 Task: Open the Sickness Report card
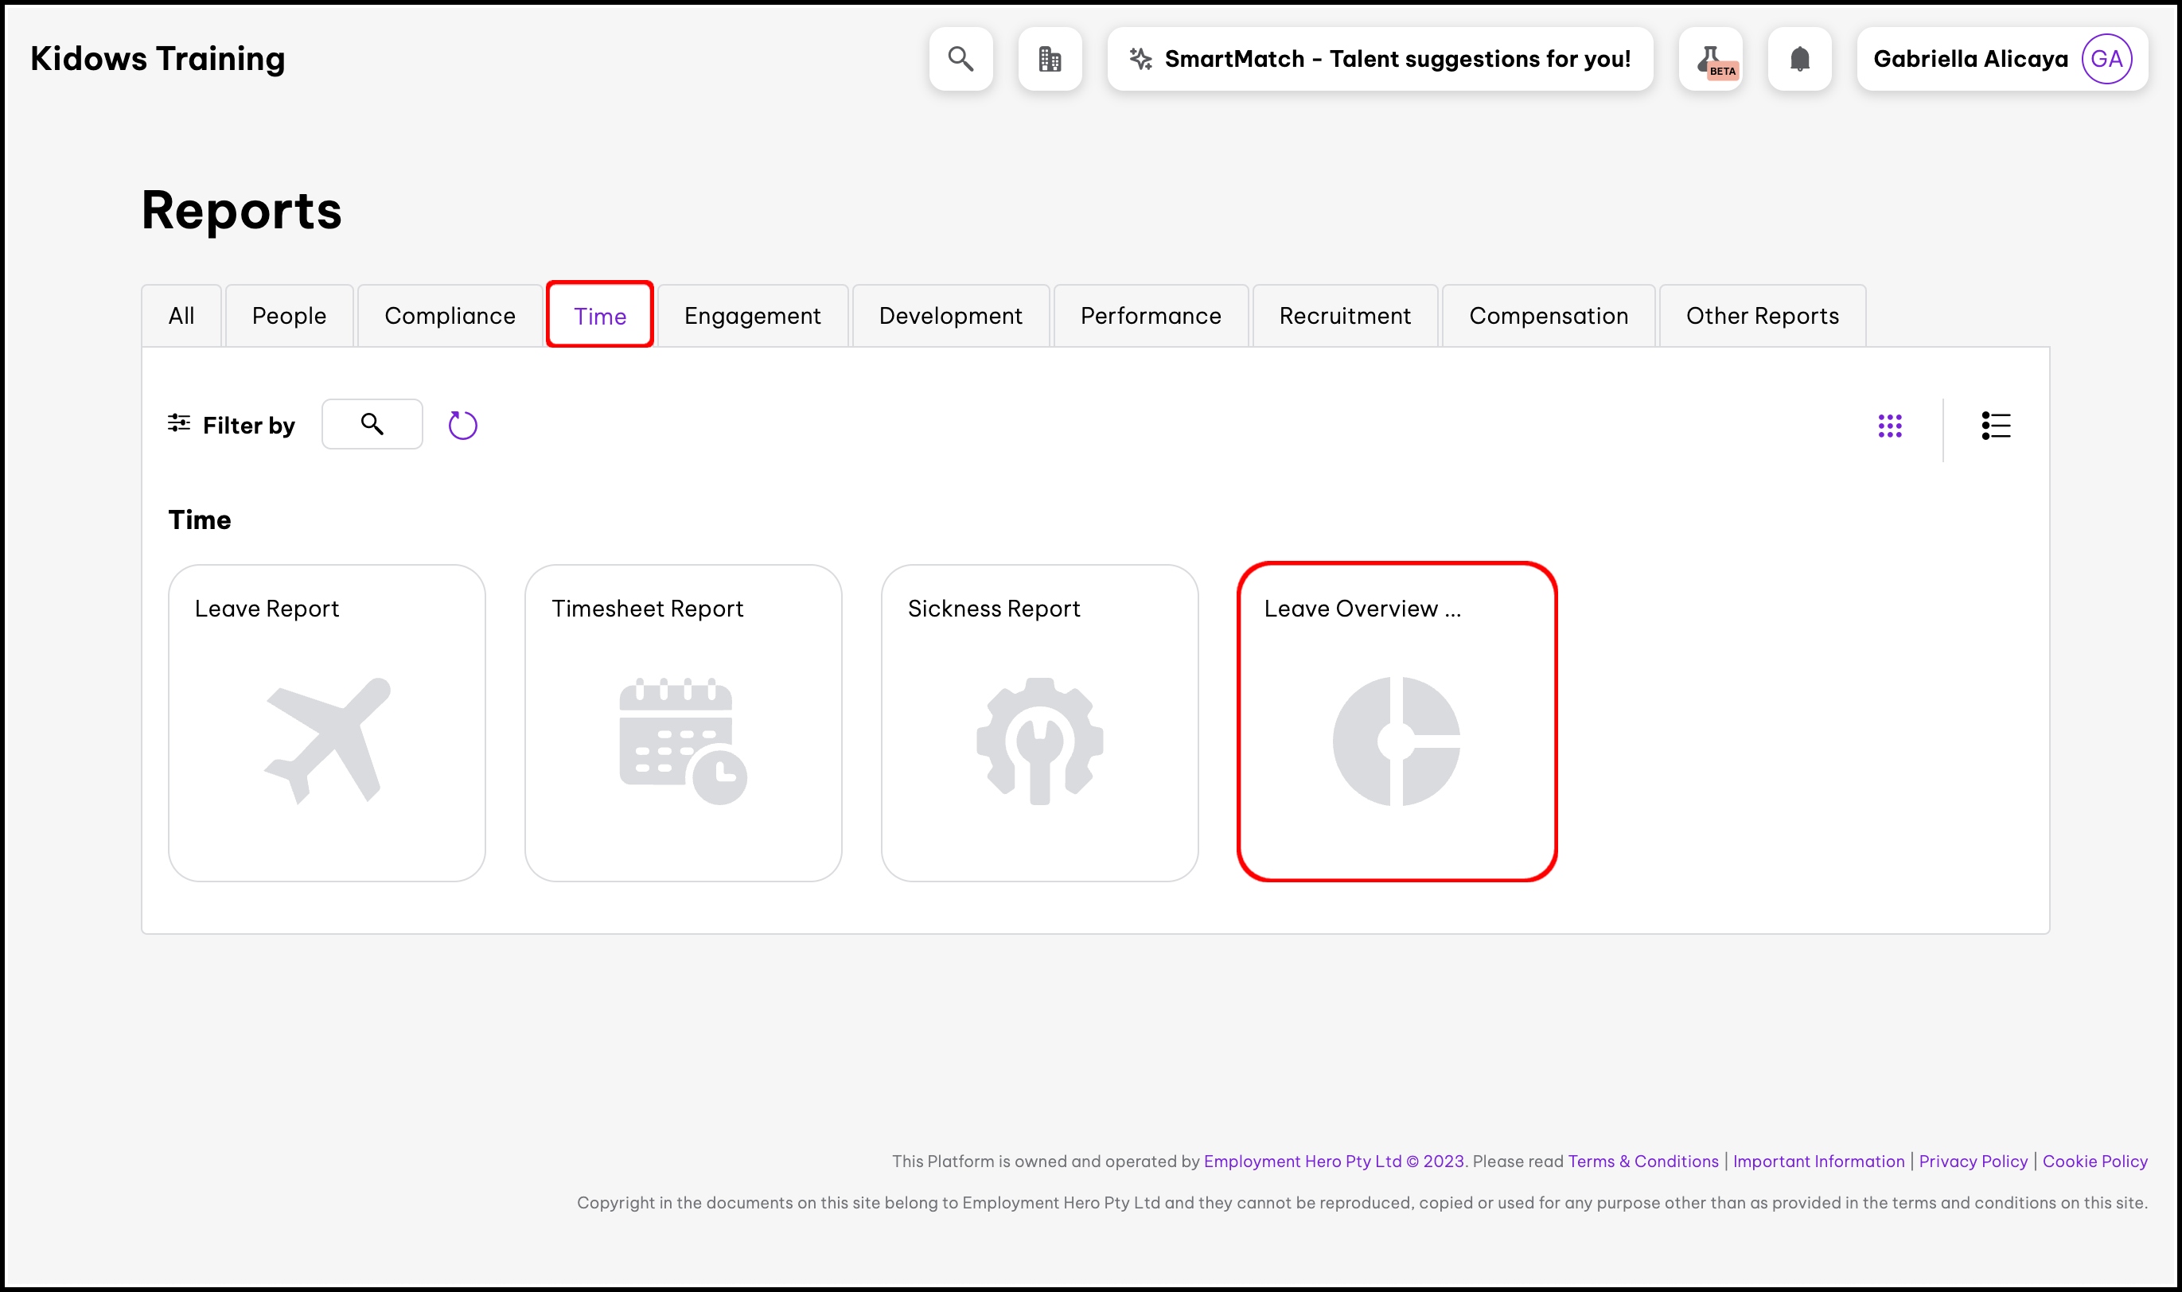point(1038,722)
